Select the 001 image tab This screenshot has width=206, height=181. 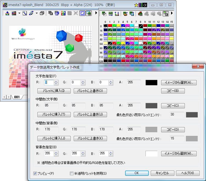17,97
